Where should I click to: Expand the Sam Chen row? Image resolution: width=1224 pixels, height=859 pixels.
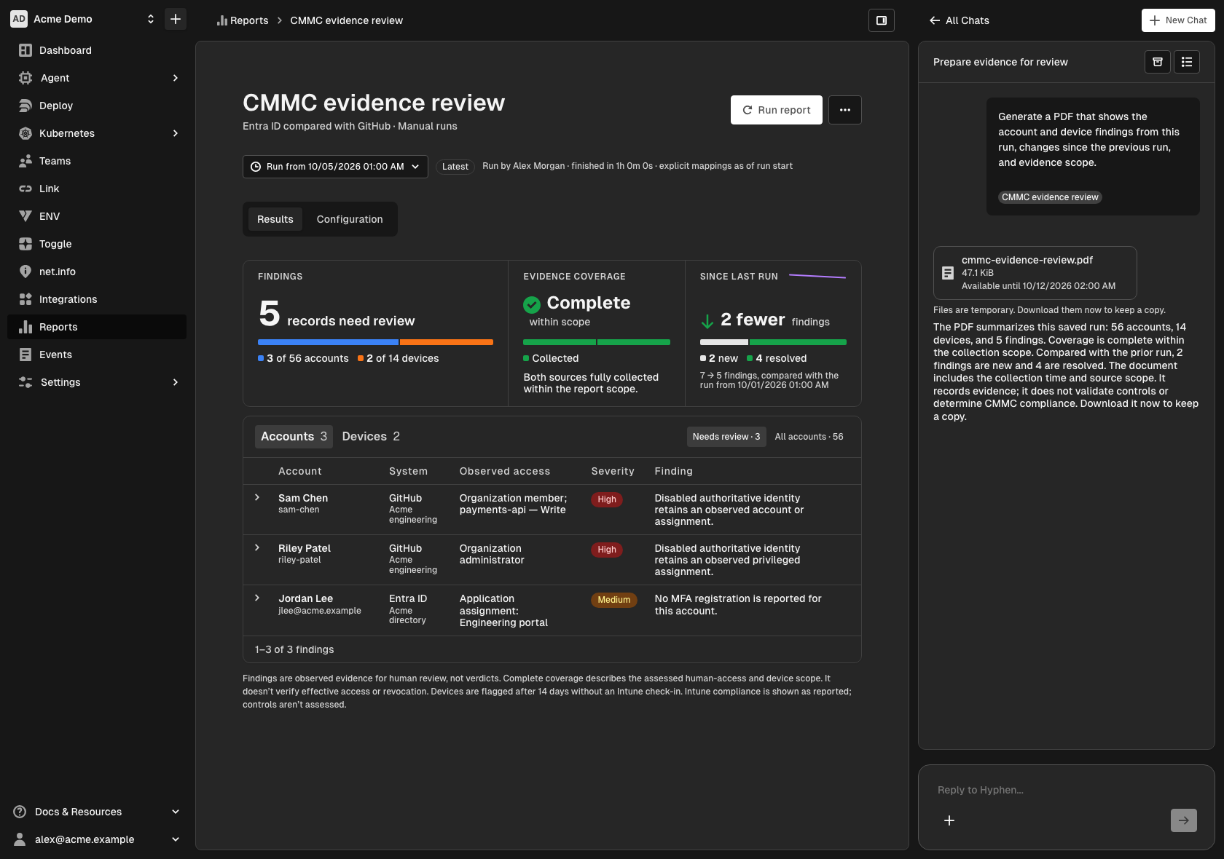pos(257,498)
